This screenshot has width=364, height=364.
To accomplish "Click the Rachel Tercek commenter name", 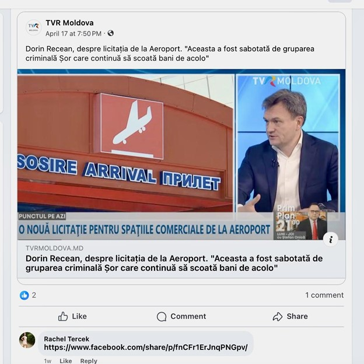I will tap(66, 339).
